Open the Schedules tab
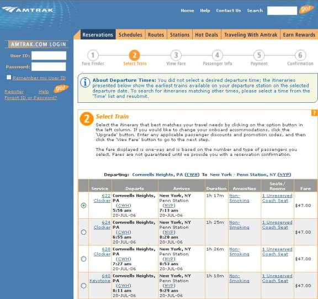 (x=130, y=35)
